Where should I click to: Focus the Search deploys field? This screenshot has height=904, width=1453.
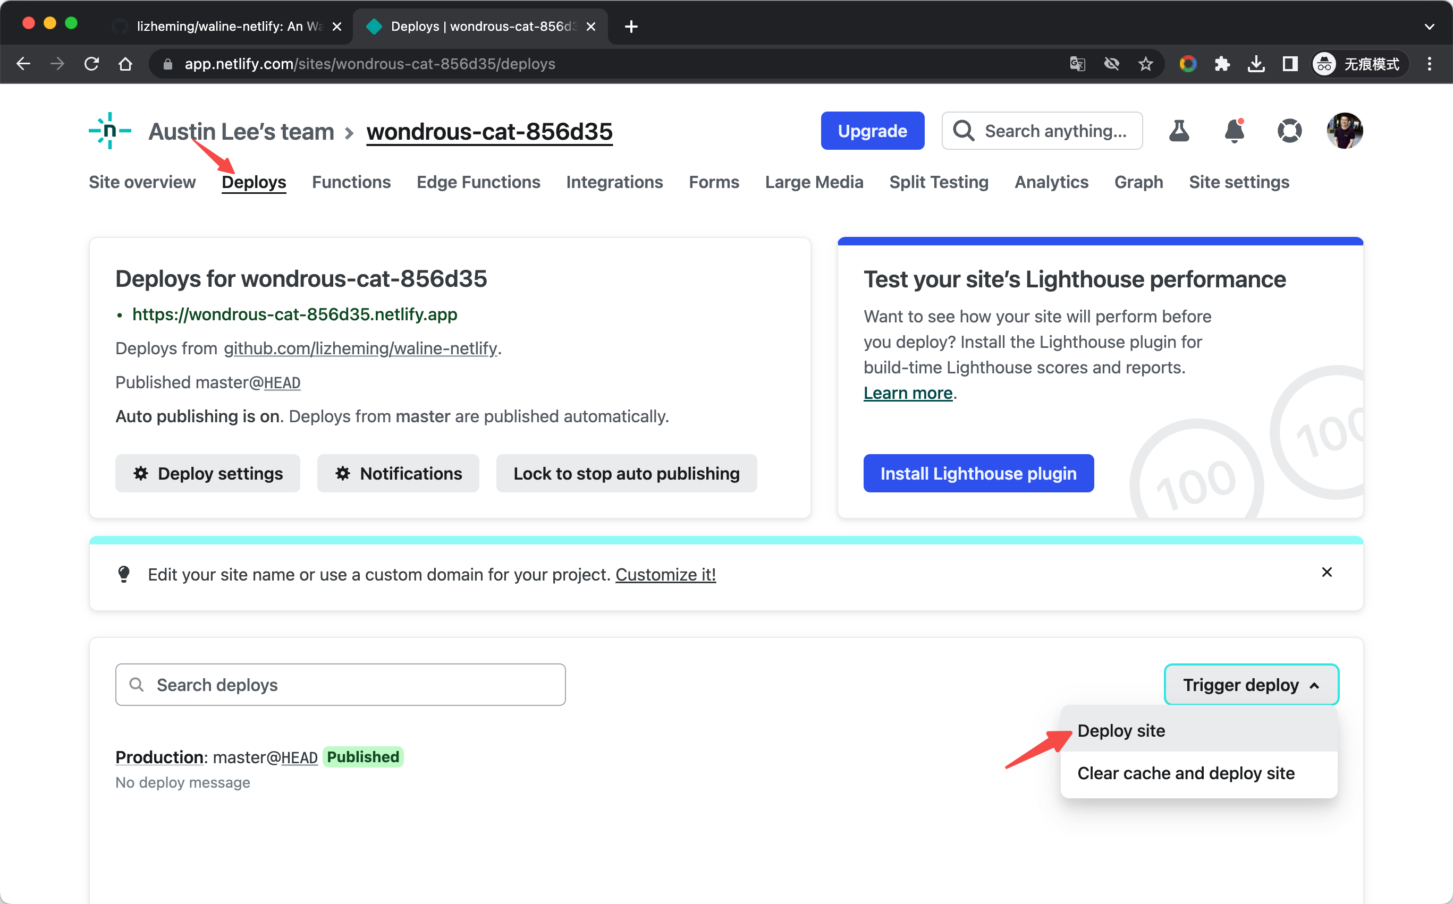[x=340, y=685]
